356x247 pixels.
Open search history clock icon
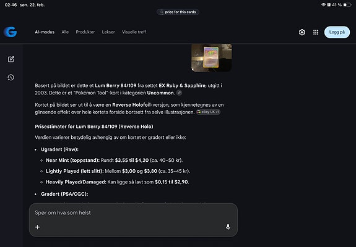11,78
